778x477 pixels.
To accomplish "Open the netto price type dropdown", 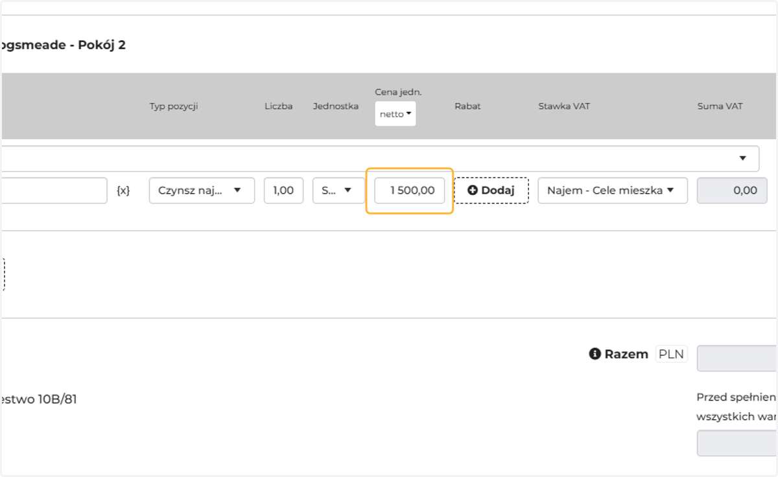I will (x=395, y=114).
